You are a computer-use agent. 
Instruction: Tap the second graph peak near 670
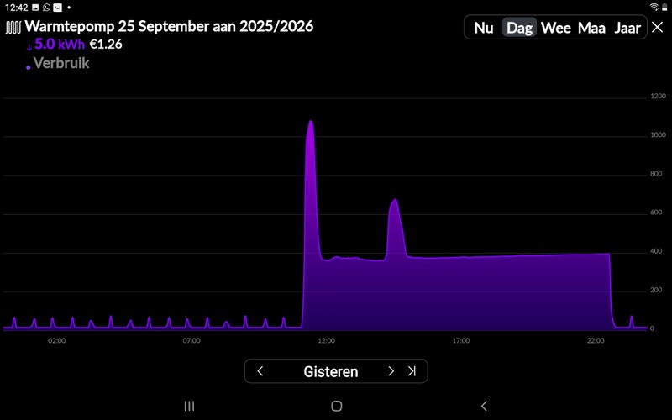click(394, 201)
